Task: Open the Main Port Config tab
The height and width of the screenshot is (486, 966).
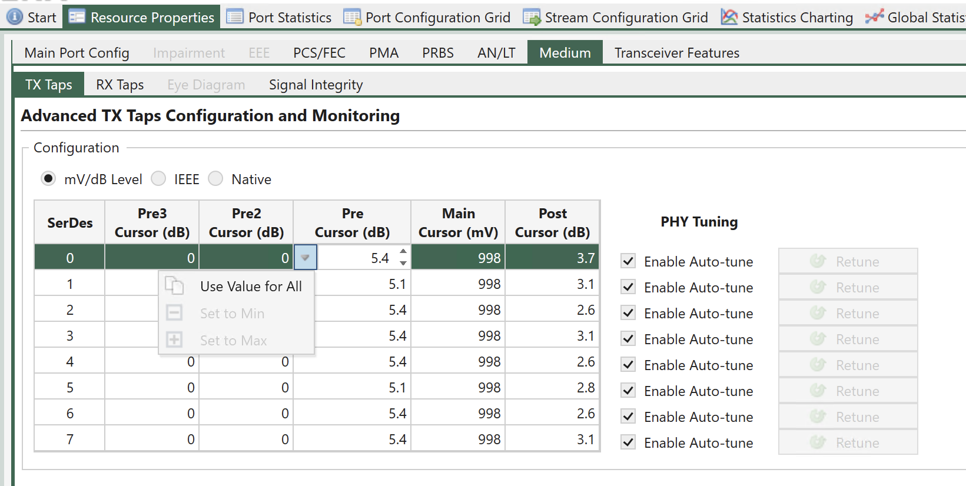Action: [x=77, y=53]
